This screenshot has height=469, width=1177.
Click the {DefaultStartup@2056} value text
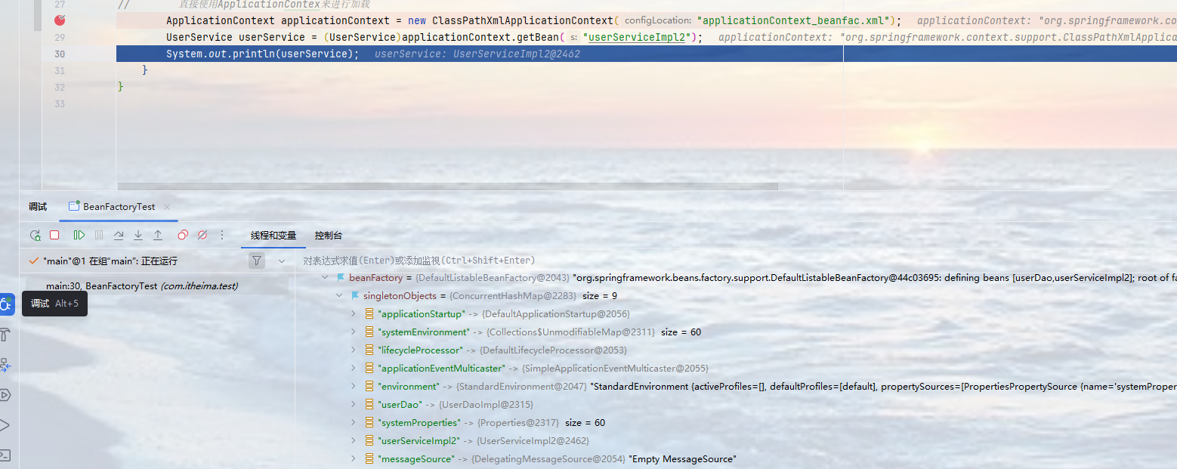pyautogui.click(x=555, y=314)
